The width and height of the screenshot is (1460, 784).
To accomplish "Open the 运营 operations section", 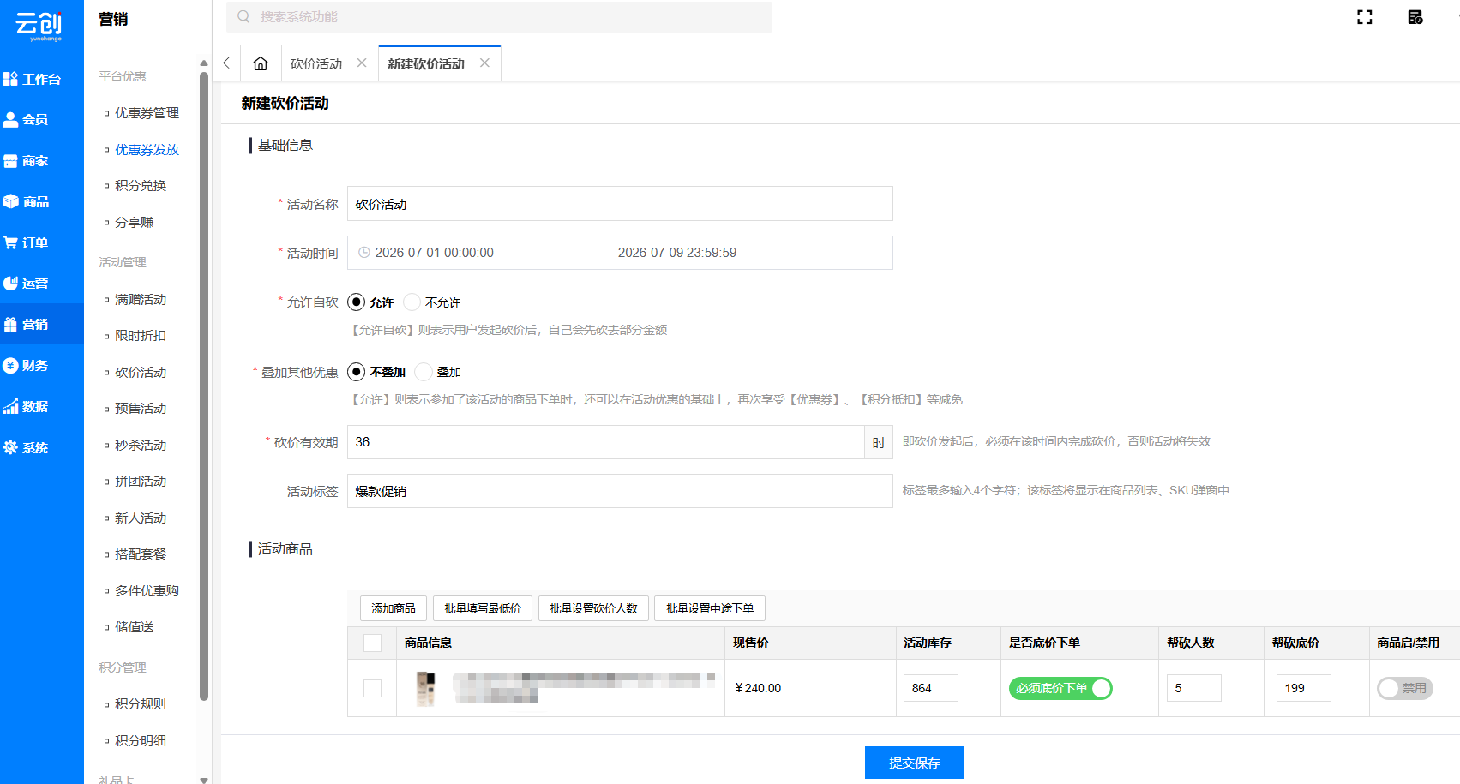I will (x=26, y=283).
